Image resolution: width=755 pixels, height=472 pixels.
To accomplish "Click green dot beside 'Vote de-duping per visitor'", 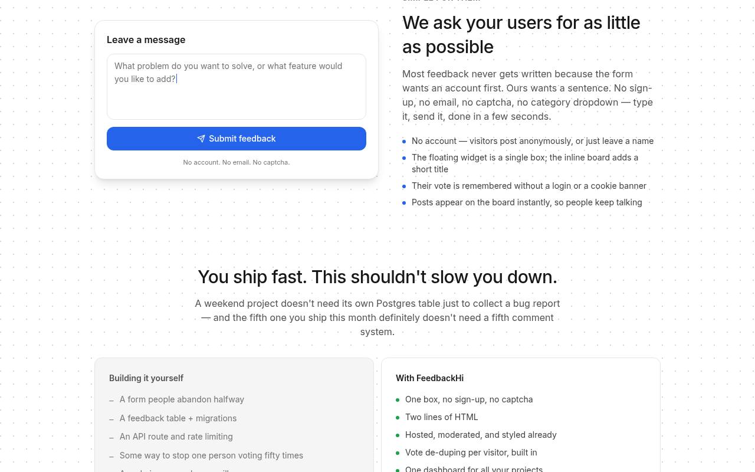I will tap(398, 453).
